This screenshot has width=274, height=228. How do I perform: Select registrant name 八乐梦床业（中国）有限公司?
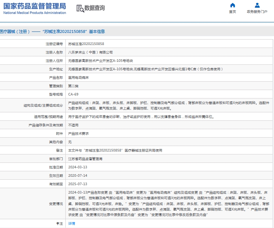[x=90, y=52]
